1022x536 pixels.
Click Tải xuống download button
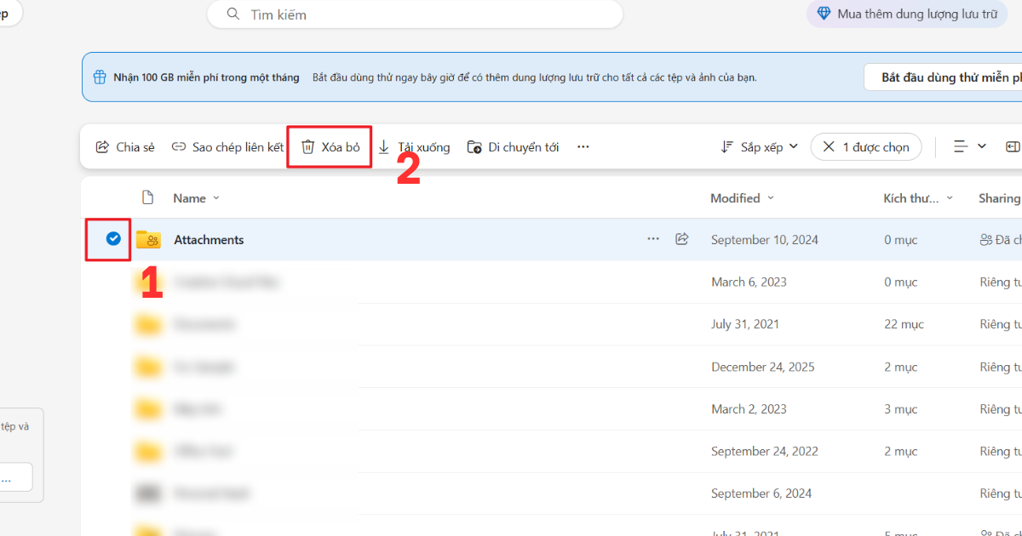414,147
